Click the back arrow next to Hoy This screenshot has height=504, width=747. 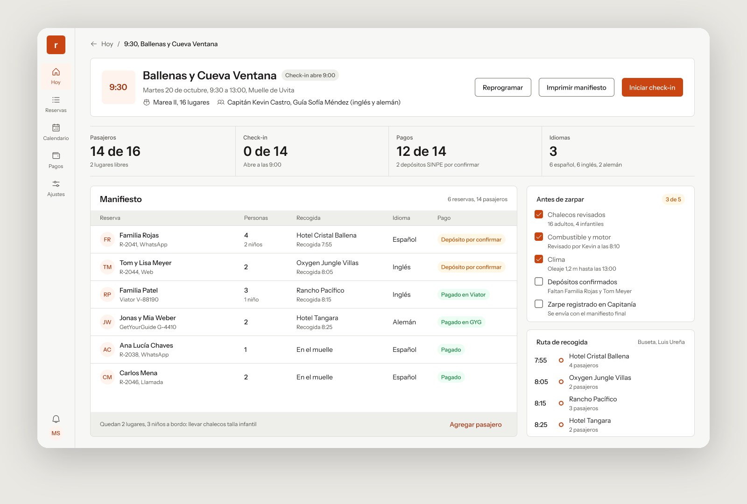click(x=94, y=44)
